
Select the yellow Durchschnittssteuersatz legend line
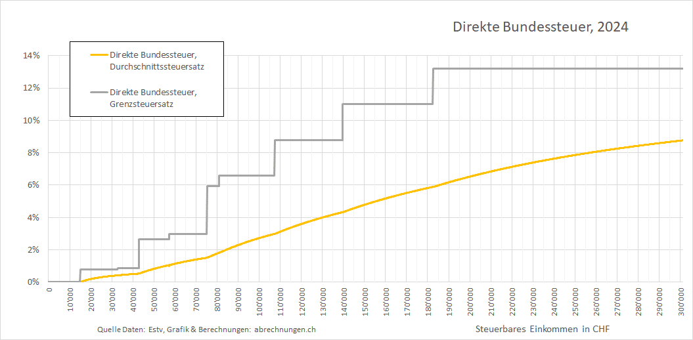[99, 54]
